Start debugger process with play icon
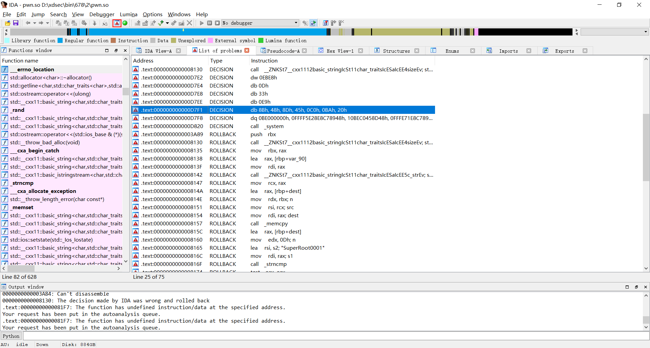 pyautogui.click(x=202, y=23)
